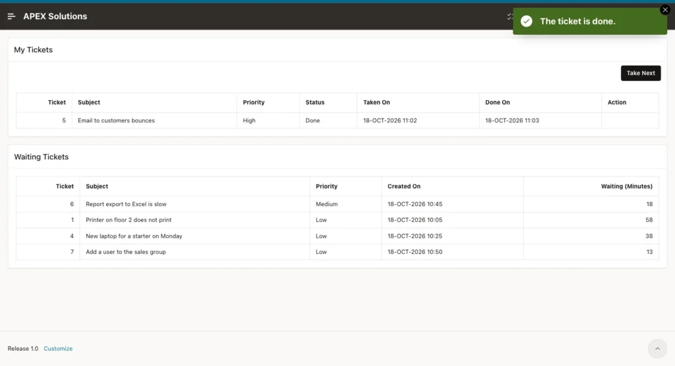675x366 pixels.
Task: Click the Waiting (Minutes) column header
Action: 627,186
